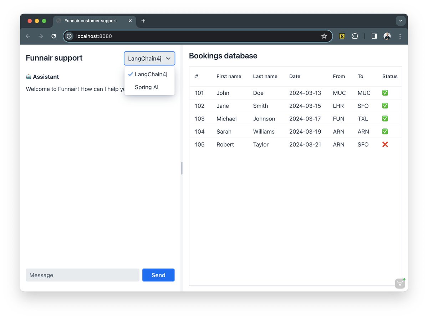This screenshot has height=318, width=428.
Task: Click first name Sarah
Action: pos(224,131)
